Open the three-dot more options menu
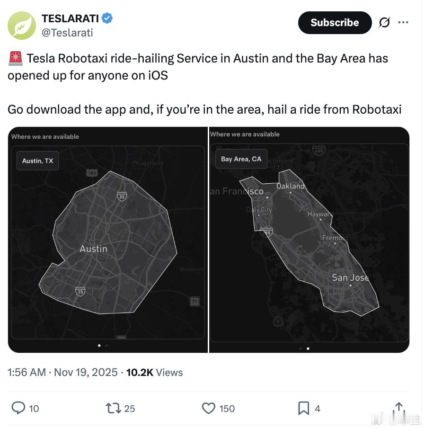Viewport: 425px width, 429px height. pyautogui.click(x=403, y=22)
